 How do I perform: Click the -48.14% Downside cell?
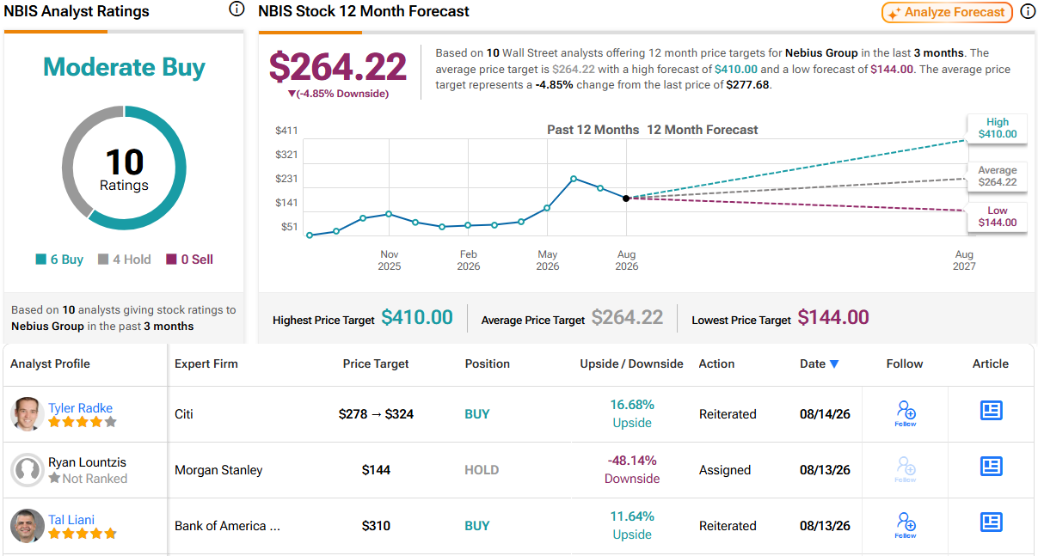click(632, 469)
